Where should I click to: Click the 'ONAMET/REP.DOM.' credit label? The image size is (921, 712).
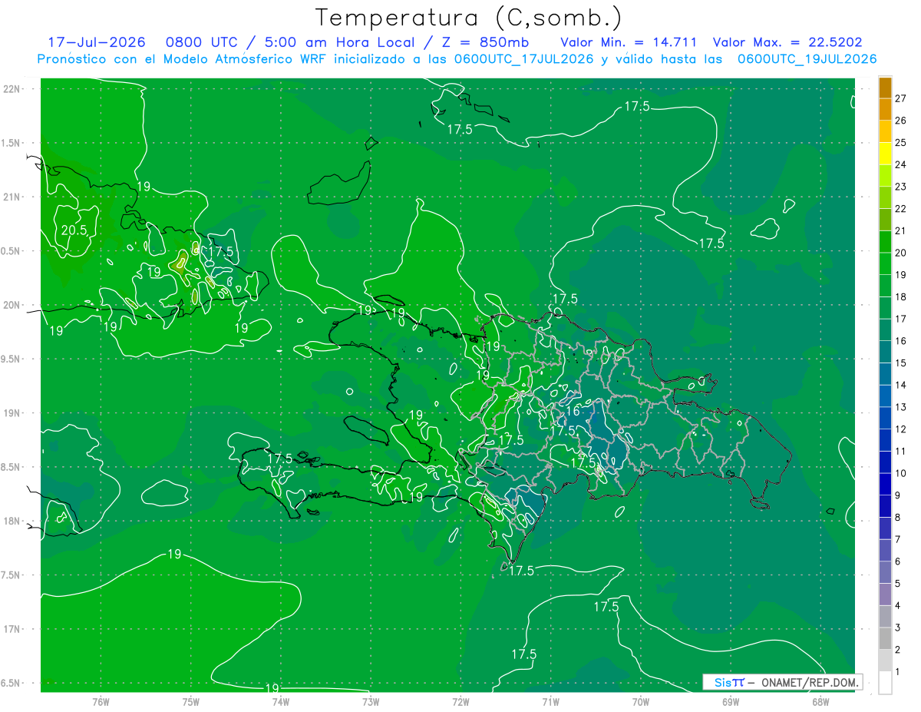(x=810, y=682)
